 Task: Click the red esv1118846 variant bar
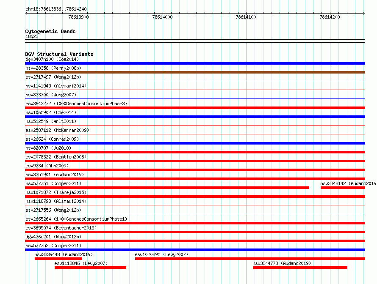(90, 268)
